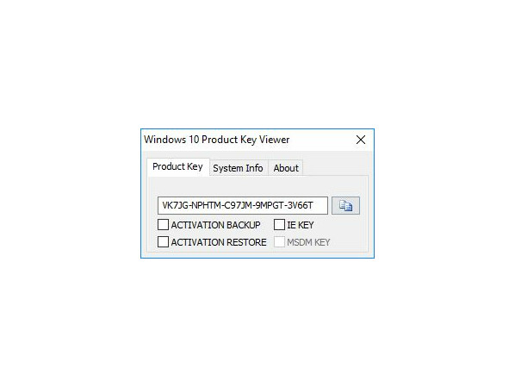Click empty title bar area beside the X

(320, 140)
